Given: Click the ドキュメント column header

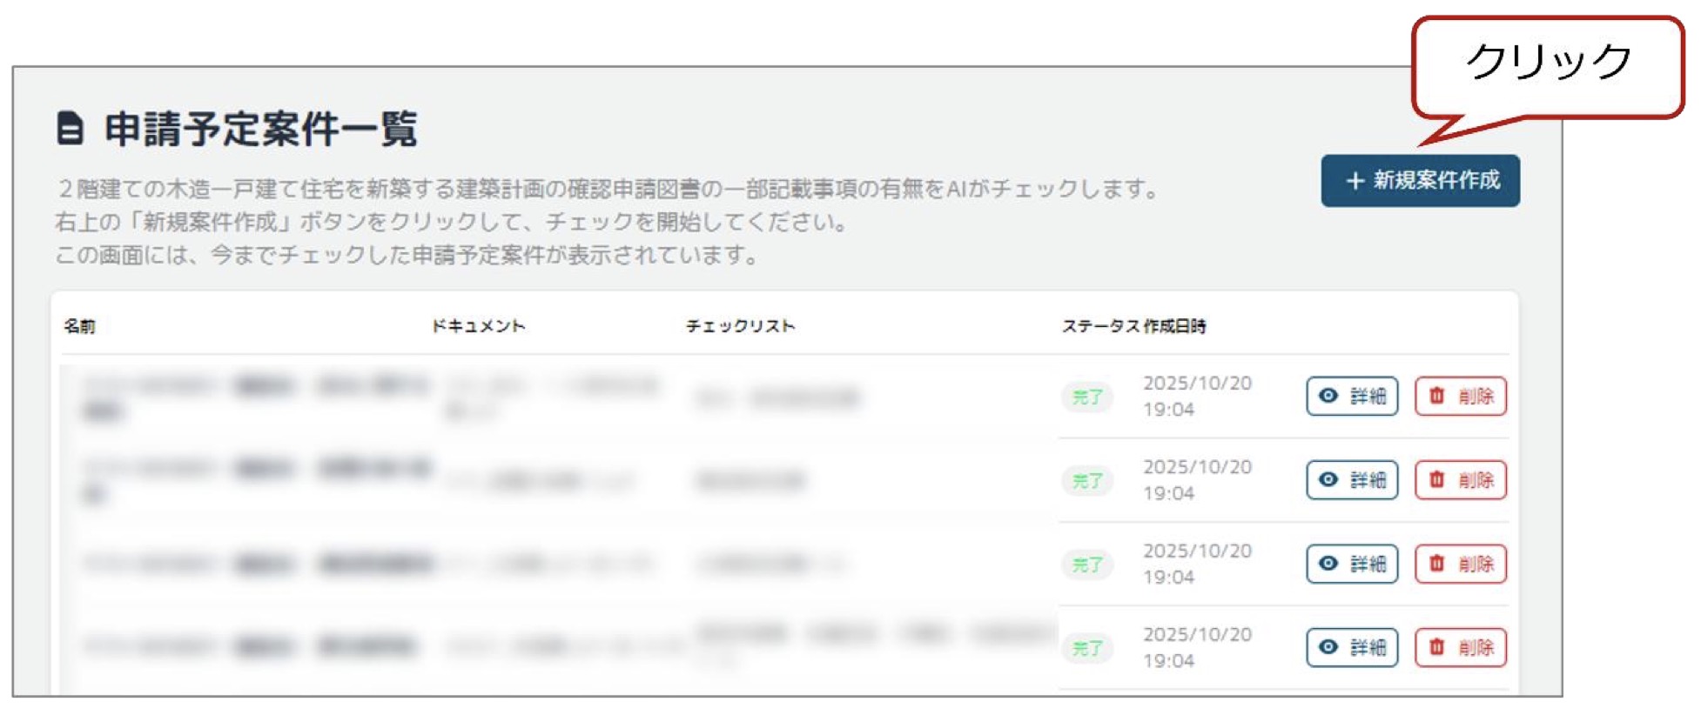Looking at the screenshot, I should (x=479, y=326).
